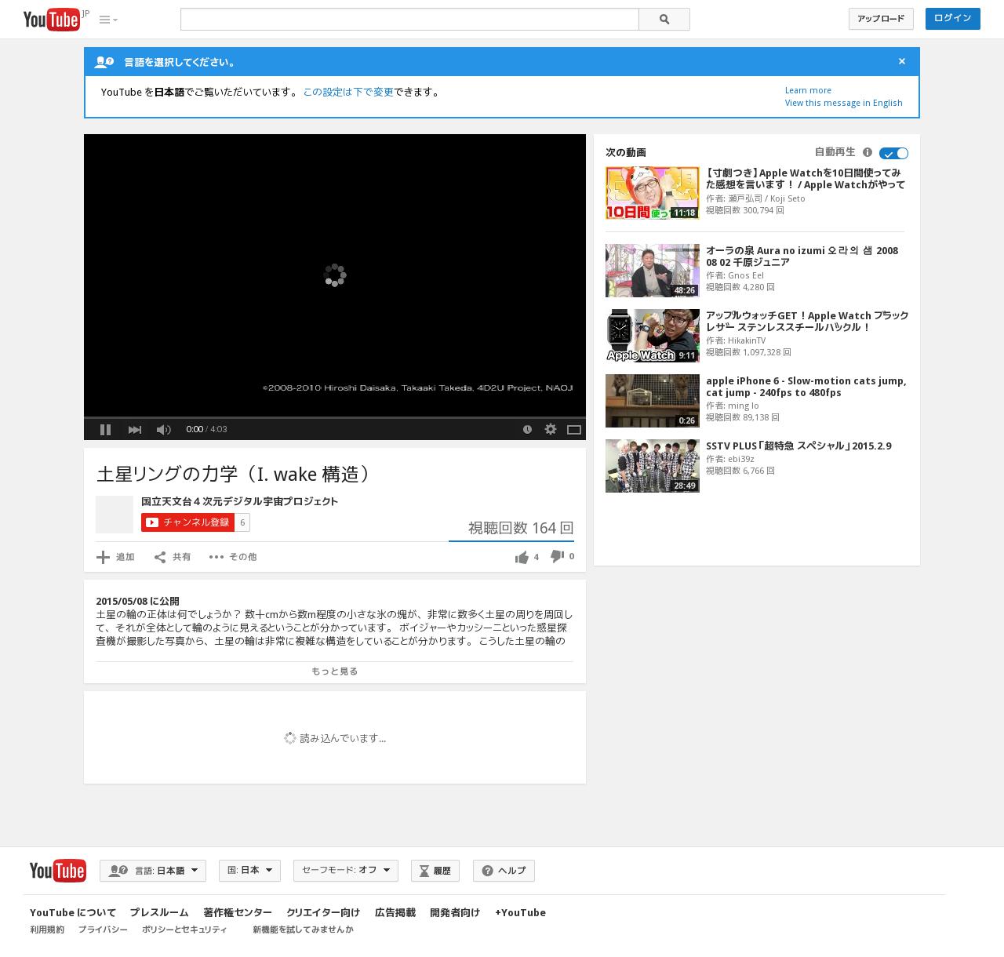1004x957 pixels.
Task: Toggle theater mode player icon
Action: pyautogui.click(x=574, y=429)
